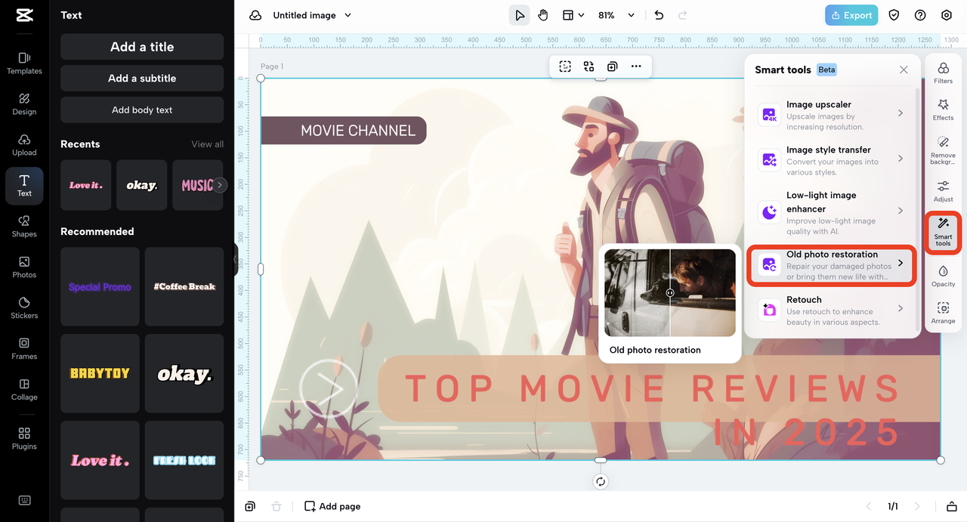Select the BABYTOY text style thumbnail
The height and width of the screenshot is (522, 967).
point(100,373)
